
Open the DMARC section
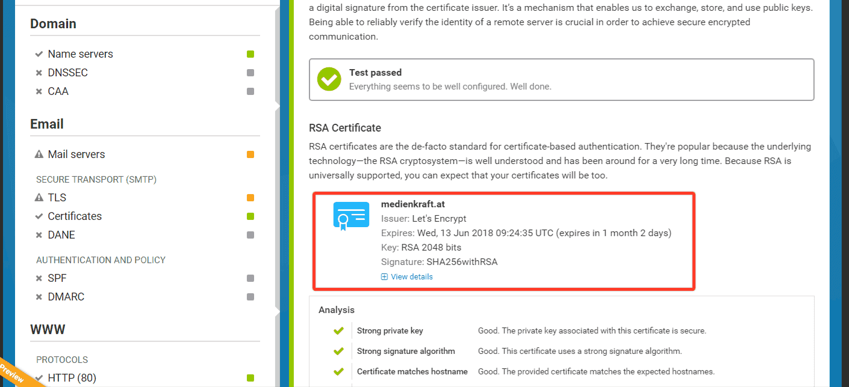click(x=66, y=297)
